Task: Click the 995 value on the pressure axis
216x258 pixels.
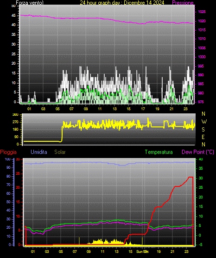Action: [201, 66]
